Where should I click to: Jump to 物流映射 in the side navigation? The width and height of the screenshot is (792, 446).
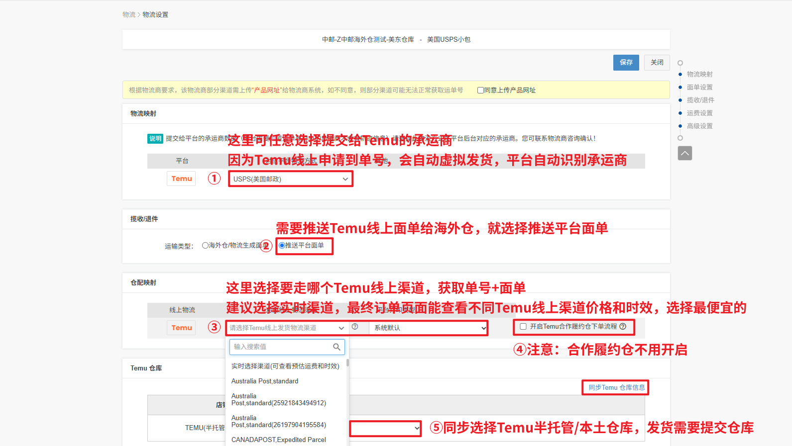coord(699,75)
